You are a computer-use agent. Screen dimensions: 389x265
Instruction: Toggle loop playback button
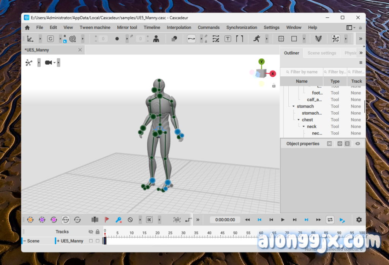click(x=330, y=219)
